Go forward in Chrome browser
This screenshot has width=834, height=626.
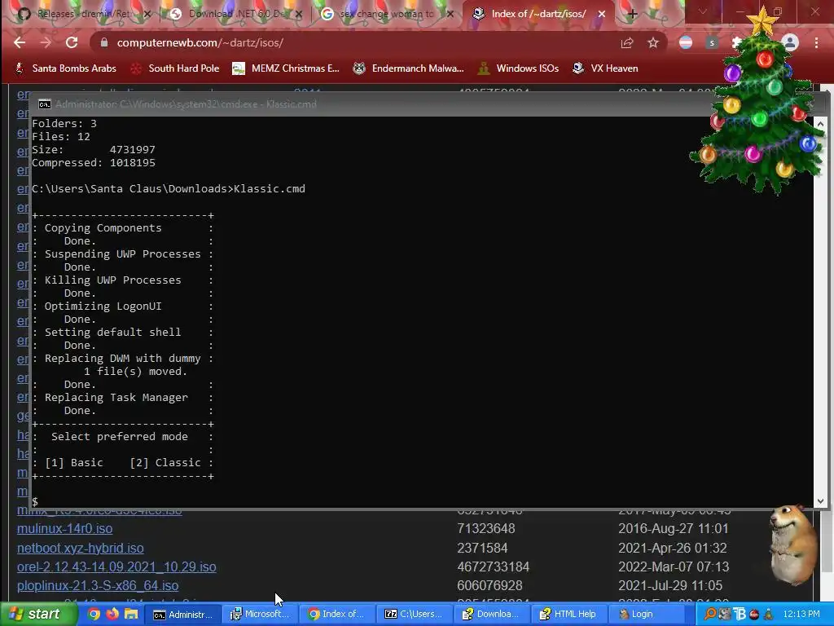[46, 42]
